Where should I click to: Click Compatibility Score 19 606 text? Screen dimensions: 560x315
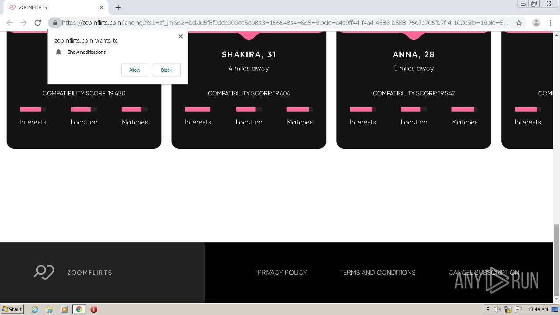tap(249, 93)
